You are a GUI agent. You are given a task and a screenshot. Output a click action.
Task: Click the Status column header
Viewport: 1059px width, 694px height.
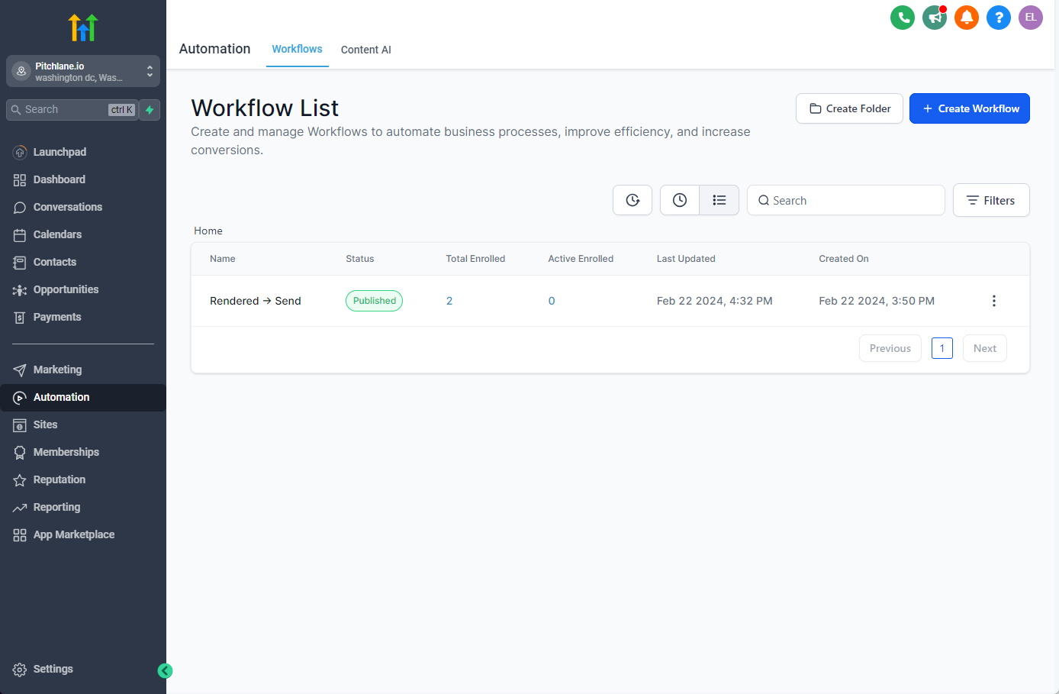[360, 259]
